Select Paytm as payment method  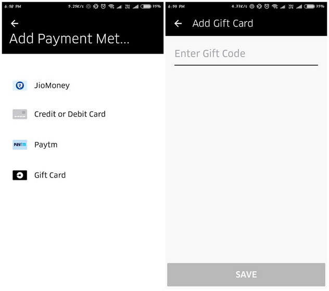pos(46,144)
